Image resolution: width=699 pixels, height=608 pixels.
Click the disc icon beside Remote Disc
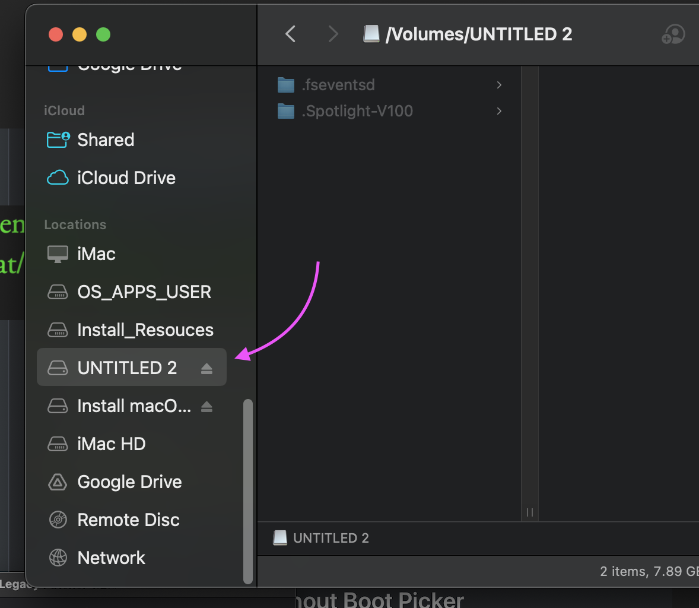pos(58,520)
